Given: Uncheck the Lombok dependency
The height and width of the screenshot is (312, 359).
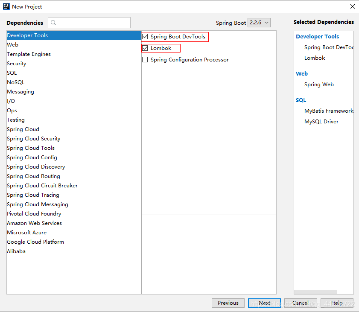Looking at the screenshot, I should [x=145, y=48].
